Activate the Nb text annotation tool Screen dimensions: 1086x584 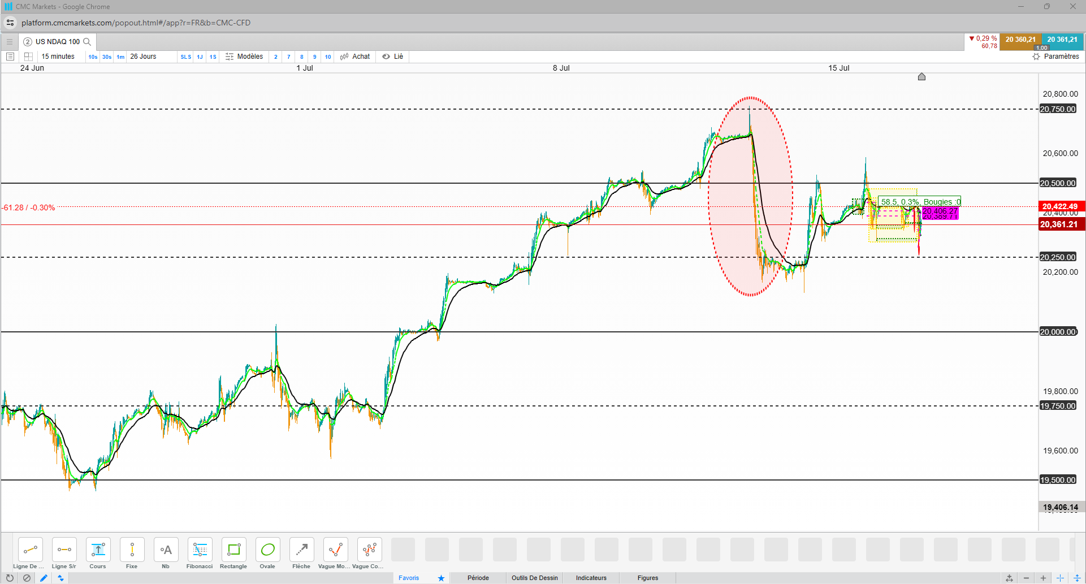(166, 553)
